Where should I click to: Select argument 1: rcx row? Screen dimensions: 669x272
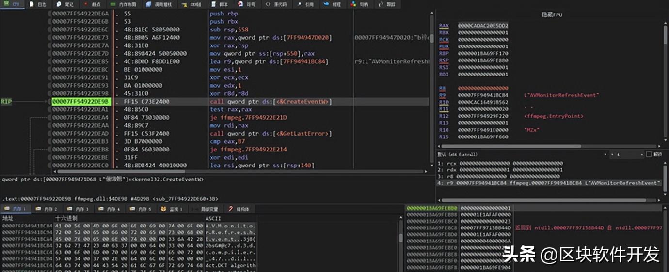(x=499, y=163)
